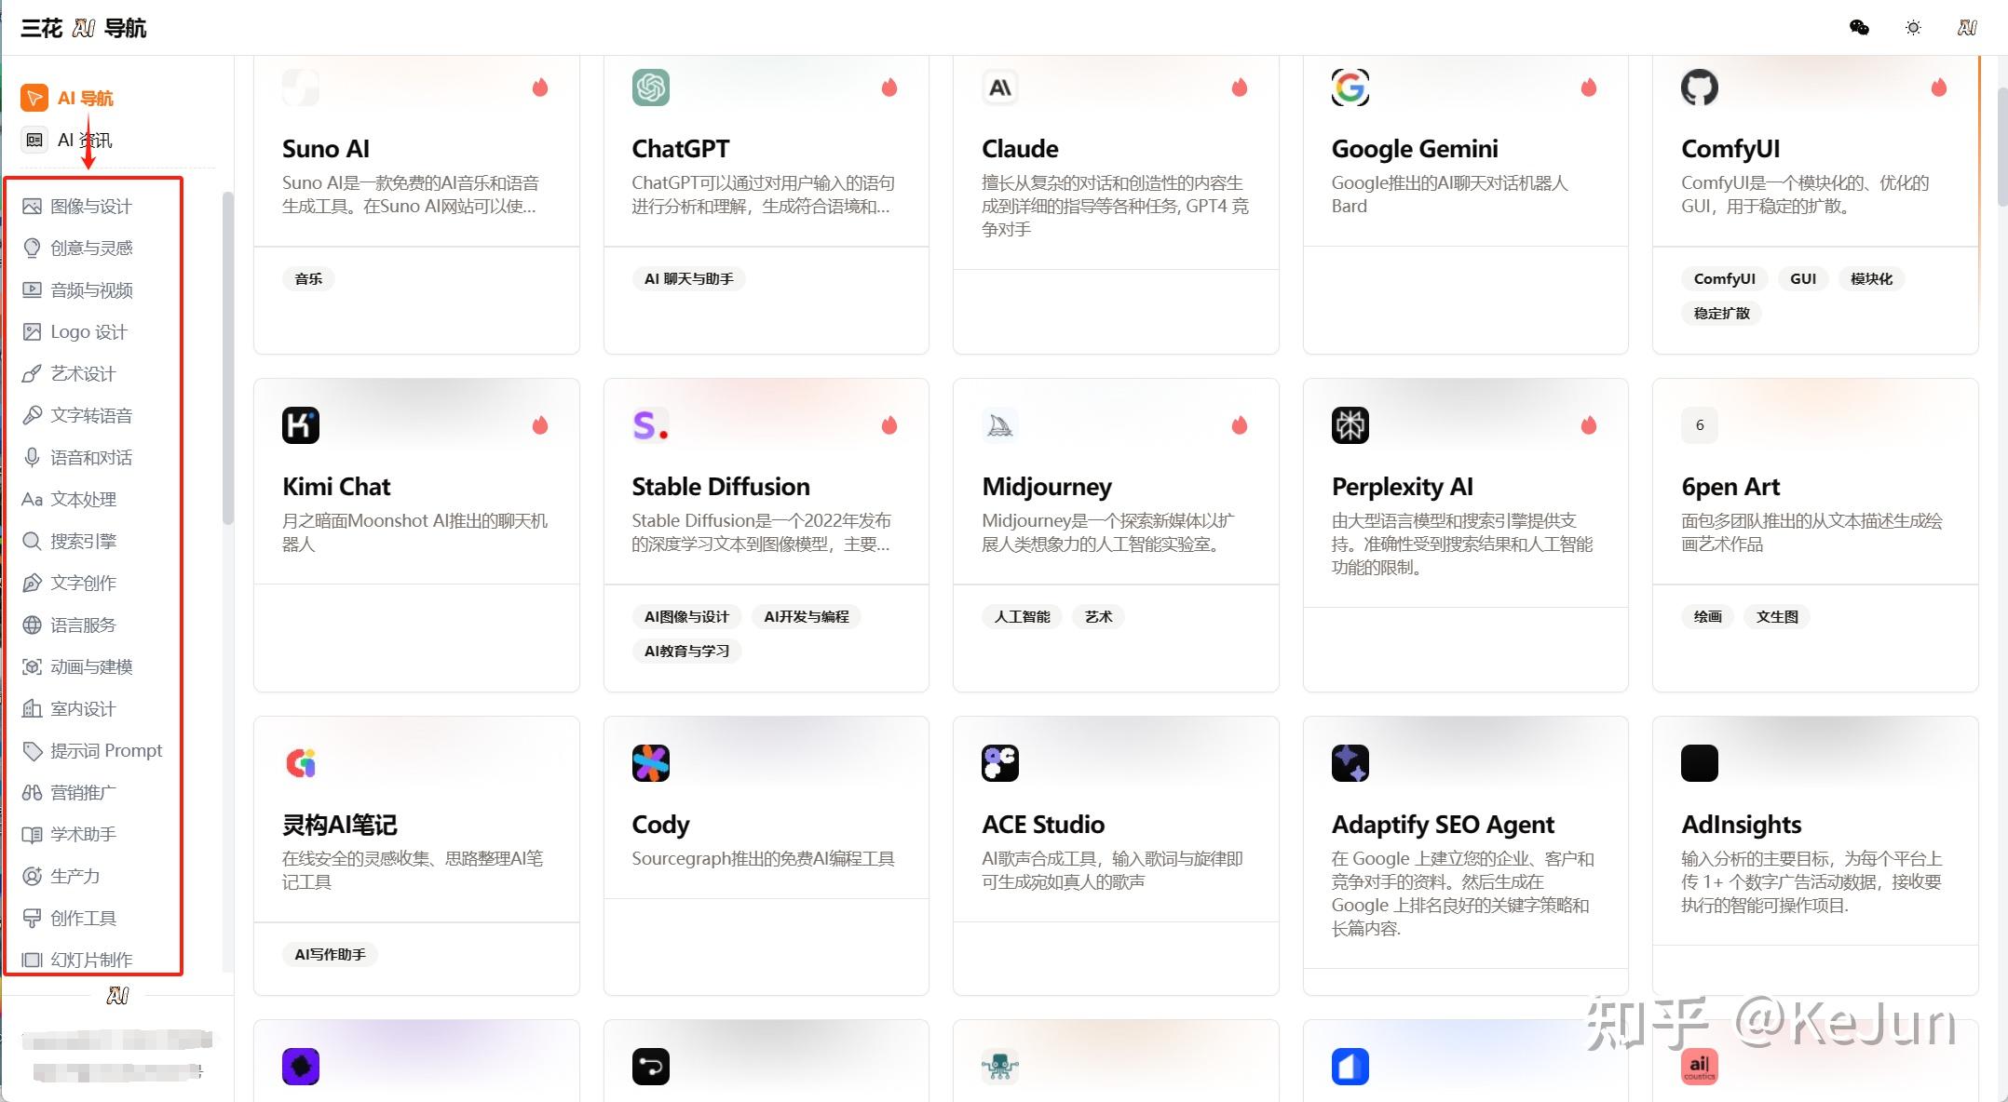Screen dimensions: 2008x1102
Task: Click the AI图像与设计 tag on Stable Diffusion
Action: (x=686, y=616)
